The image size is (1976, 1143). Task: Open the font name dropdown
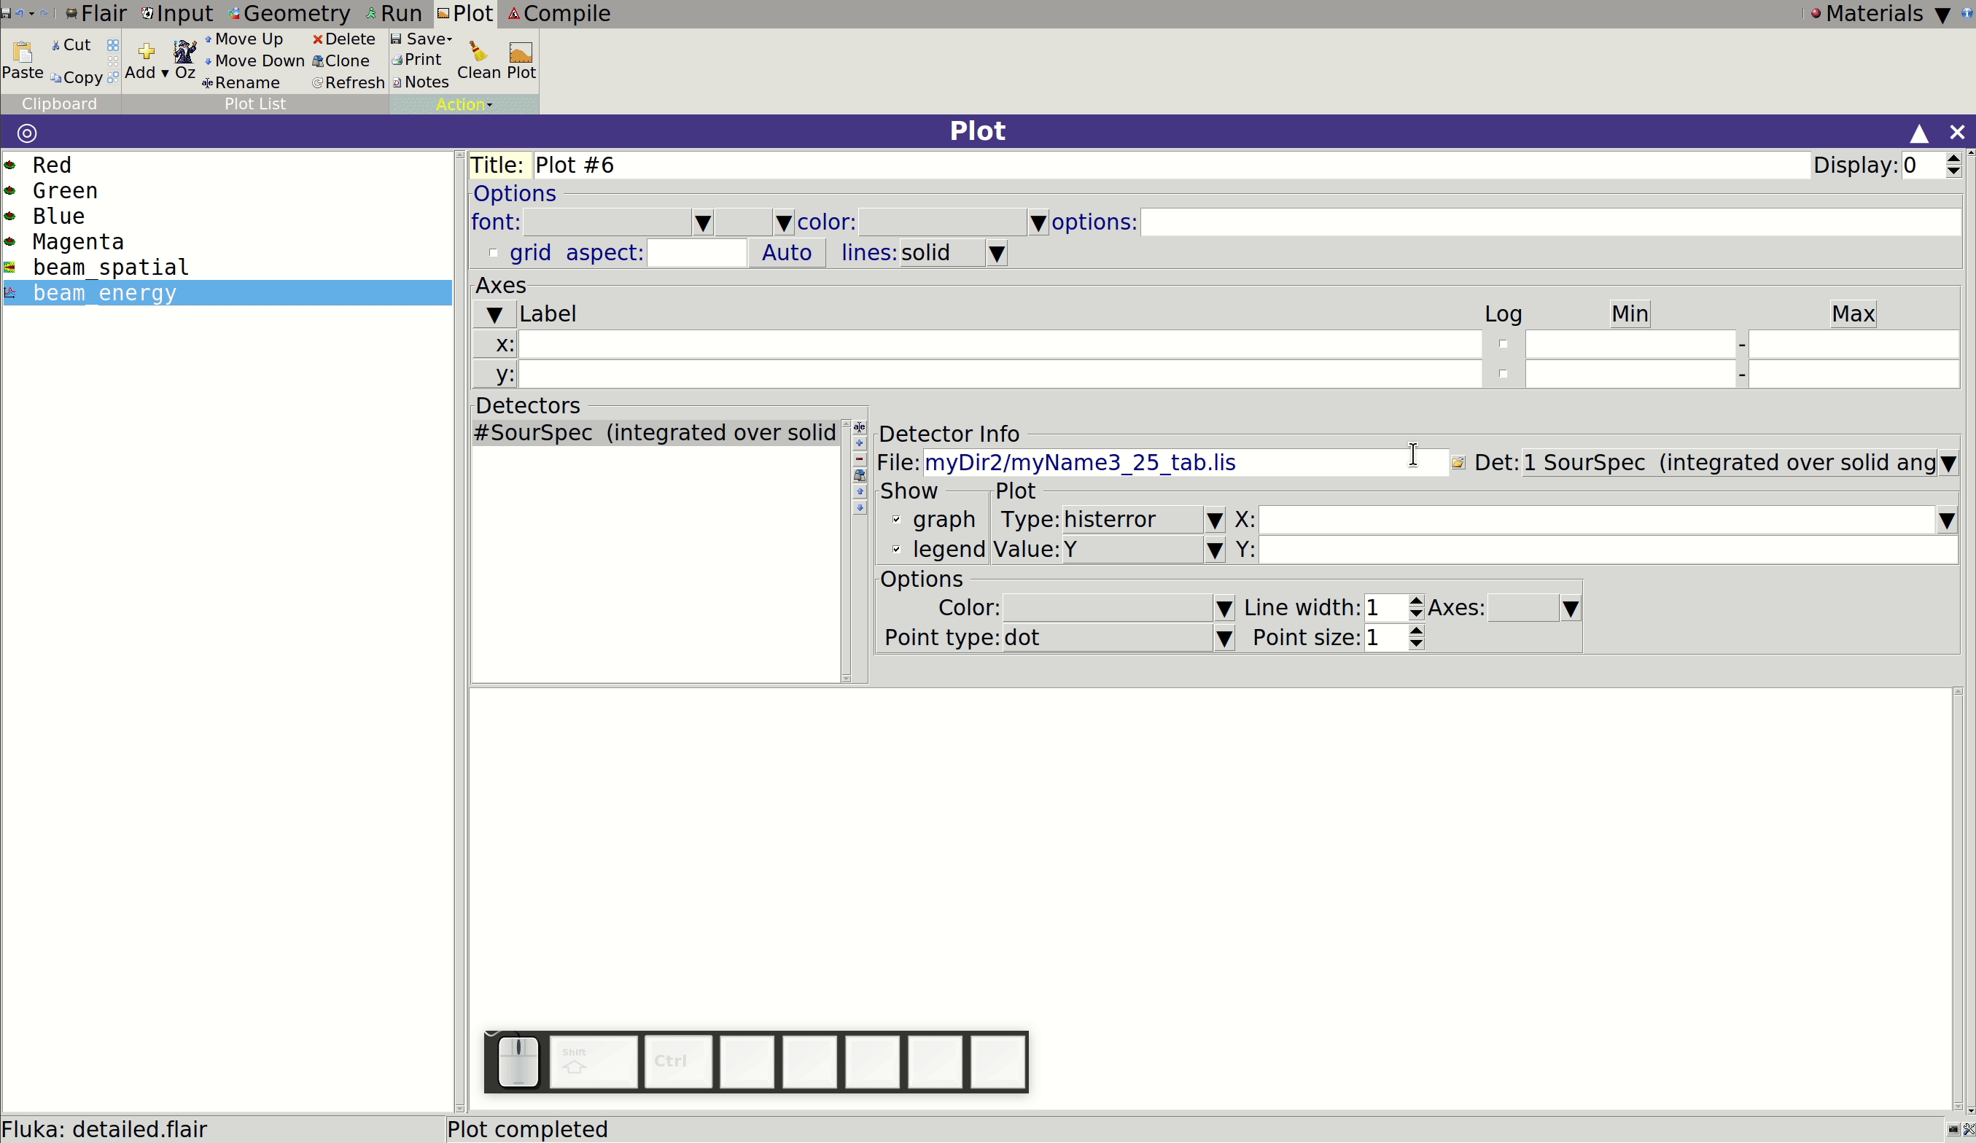(703, 222)
